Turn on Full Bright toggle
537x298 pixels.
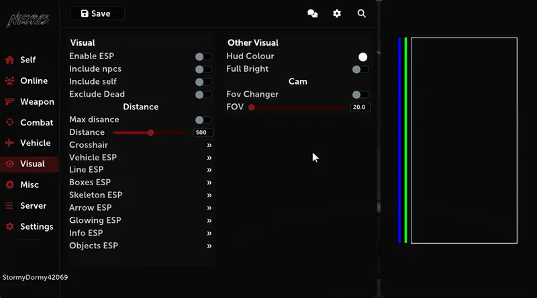coord(360,69)
